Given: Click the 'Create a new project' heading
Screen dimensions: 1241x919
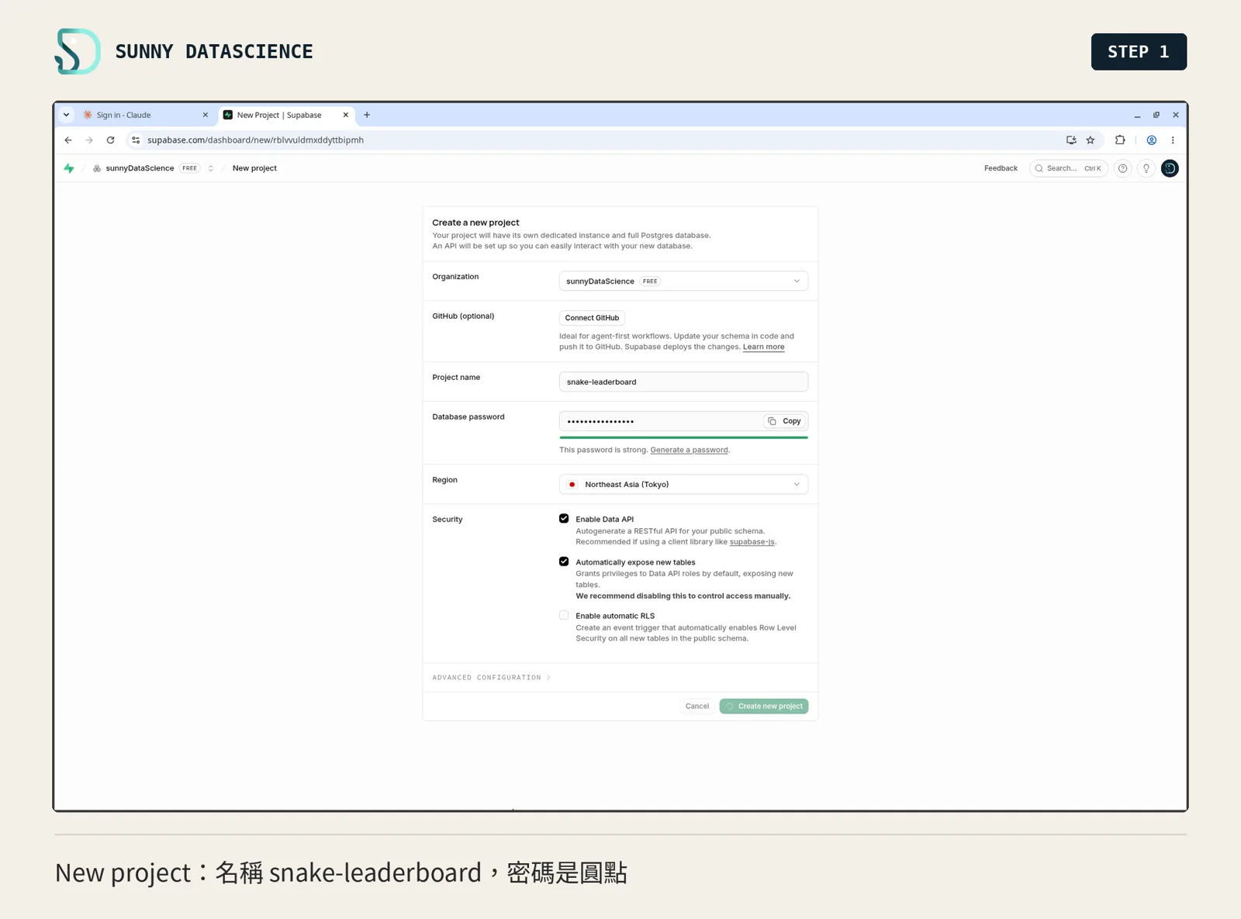Looking at the screenshot, I should pos(475,223).
